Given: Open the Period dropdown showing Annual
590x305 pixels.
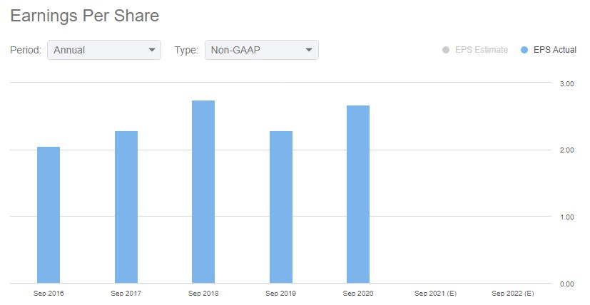Looking at the screenshot, I should 104,50.
